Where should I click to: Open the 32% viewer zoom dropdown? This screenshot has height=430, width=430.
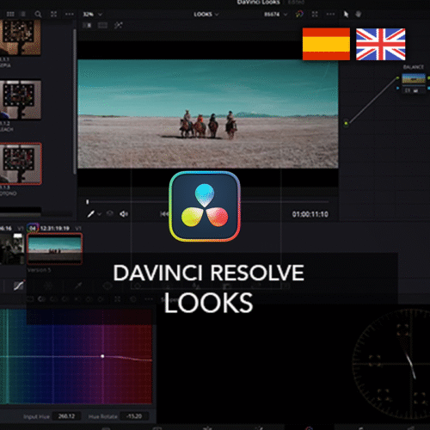pos(92,15)
